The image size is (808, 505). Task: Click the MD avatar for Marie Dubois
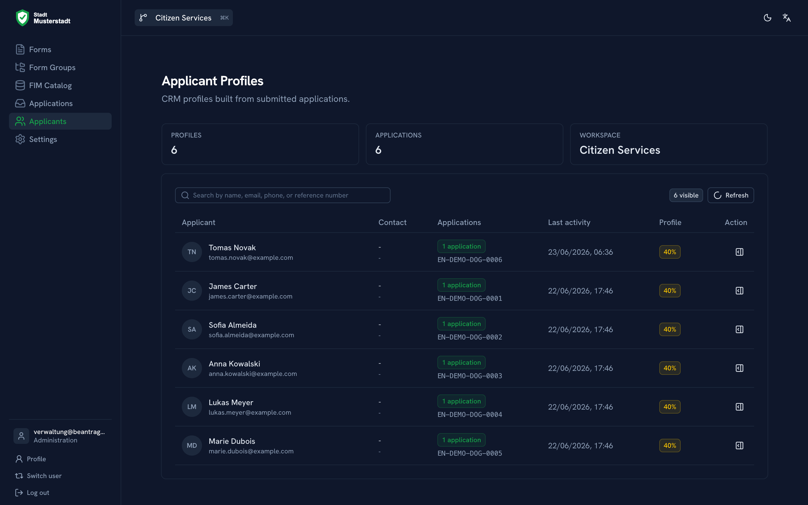[192, 446]
